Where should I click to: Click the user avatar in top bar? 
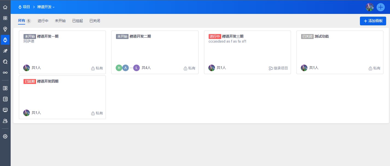click(x=370, y=7)
